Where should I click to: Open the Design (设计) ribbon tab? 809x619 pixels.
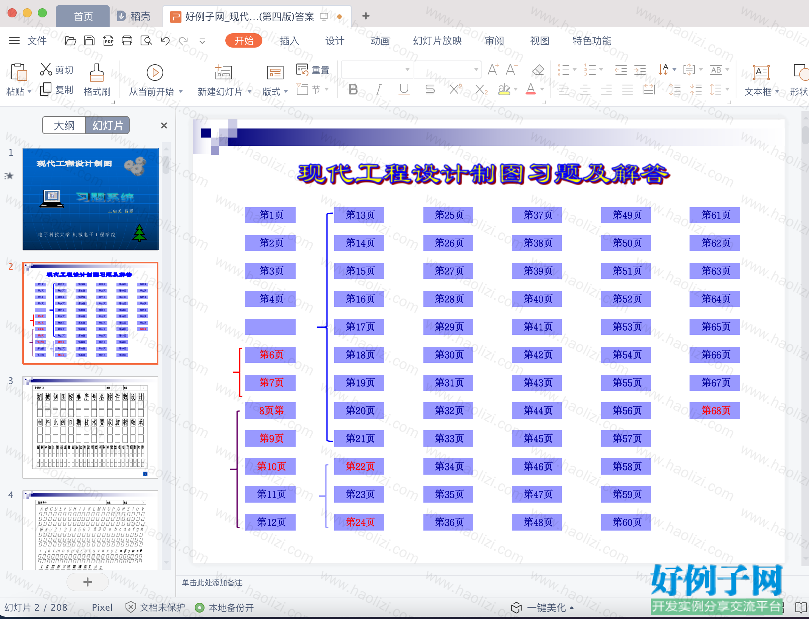pyautogui.click(x=335, y=41)
